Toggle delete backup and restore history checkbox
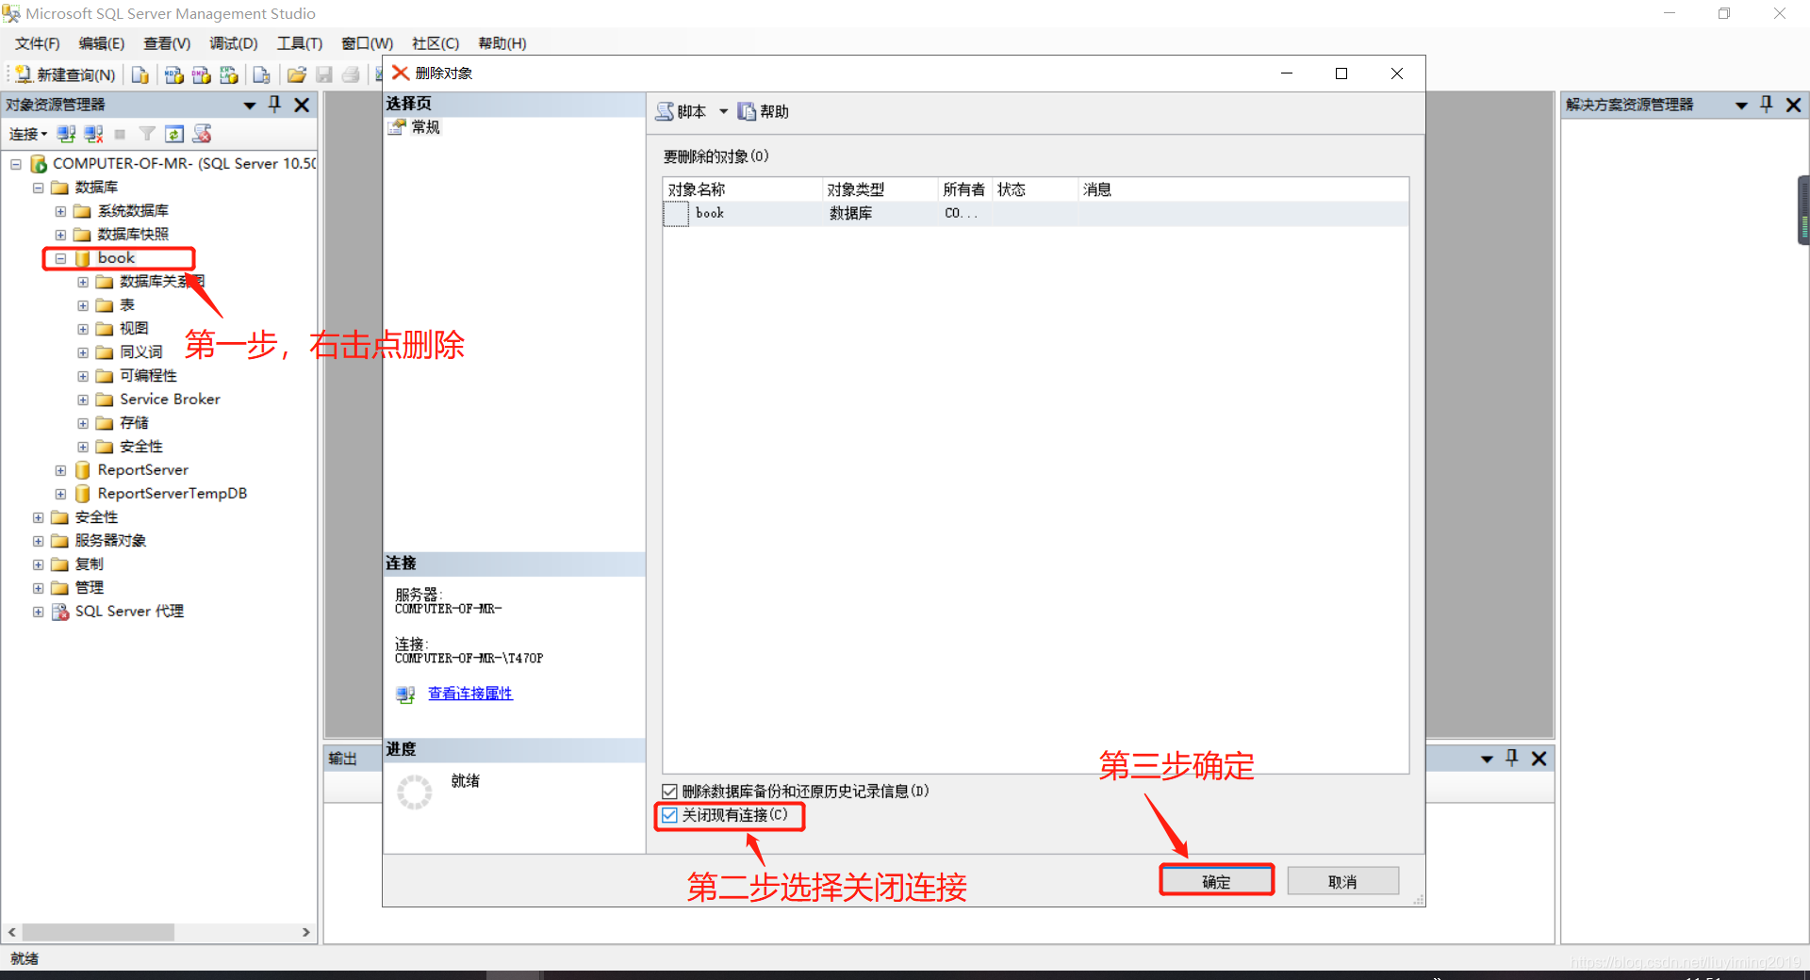Viewport: 1810px width, 980px height. tap(669, 792)
